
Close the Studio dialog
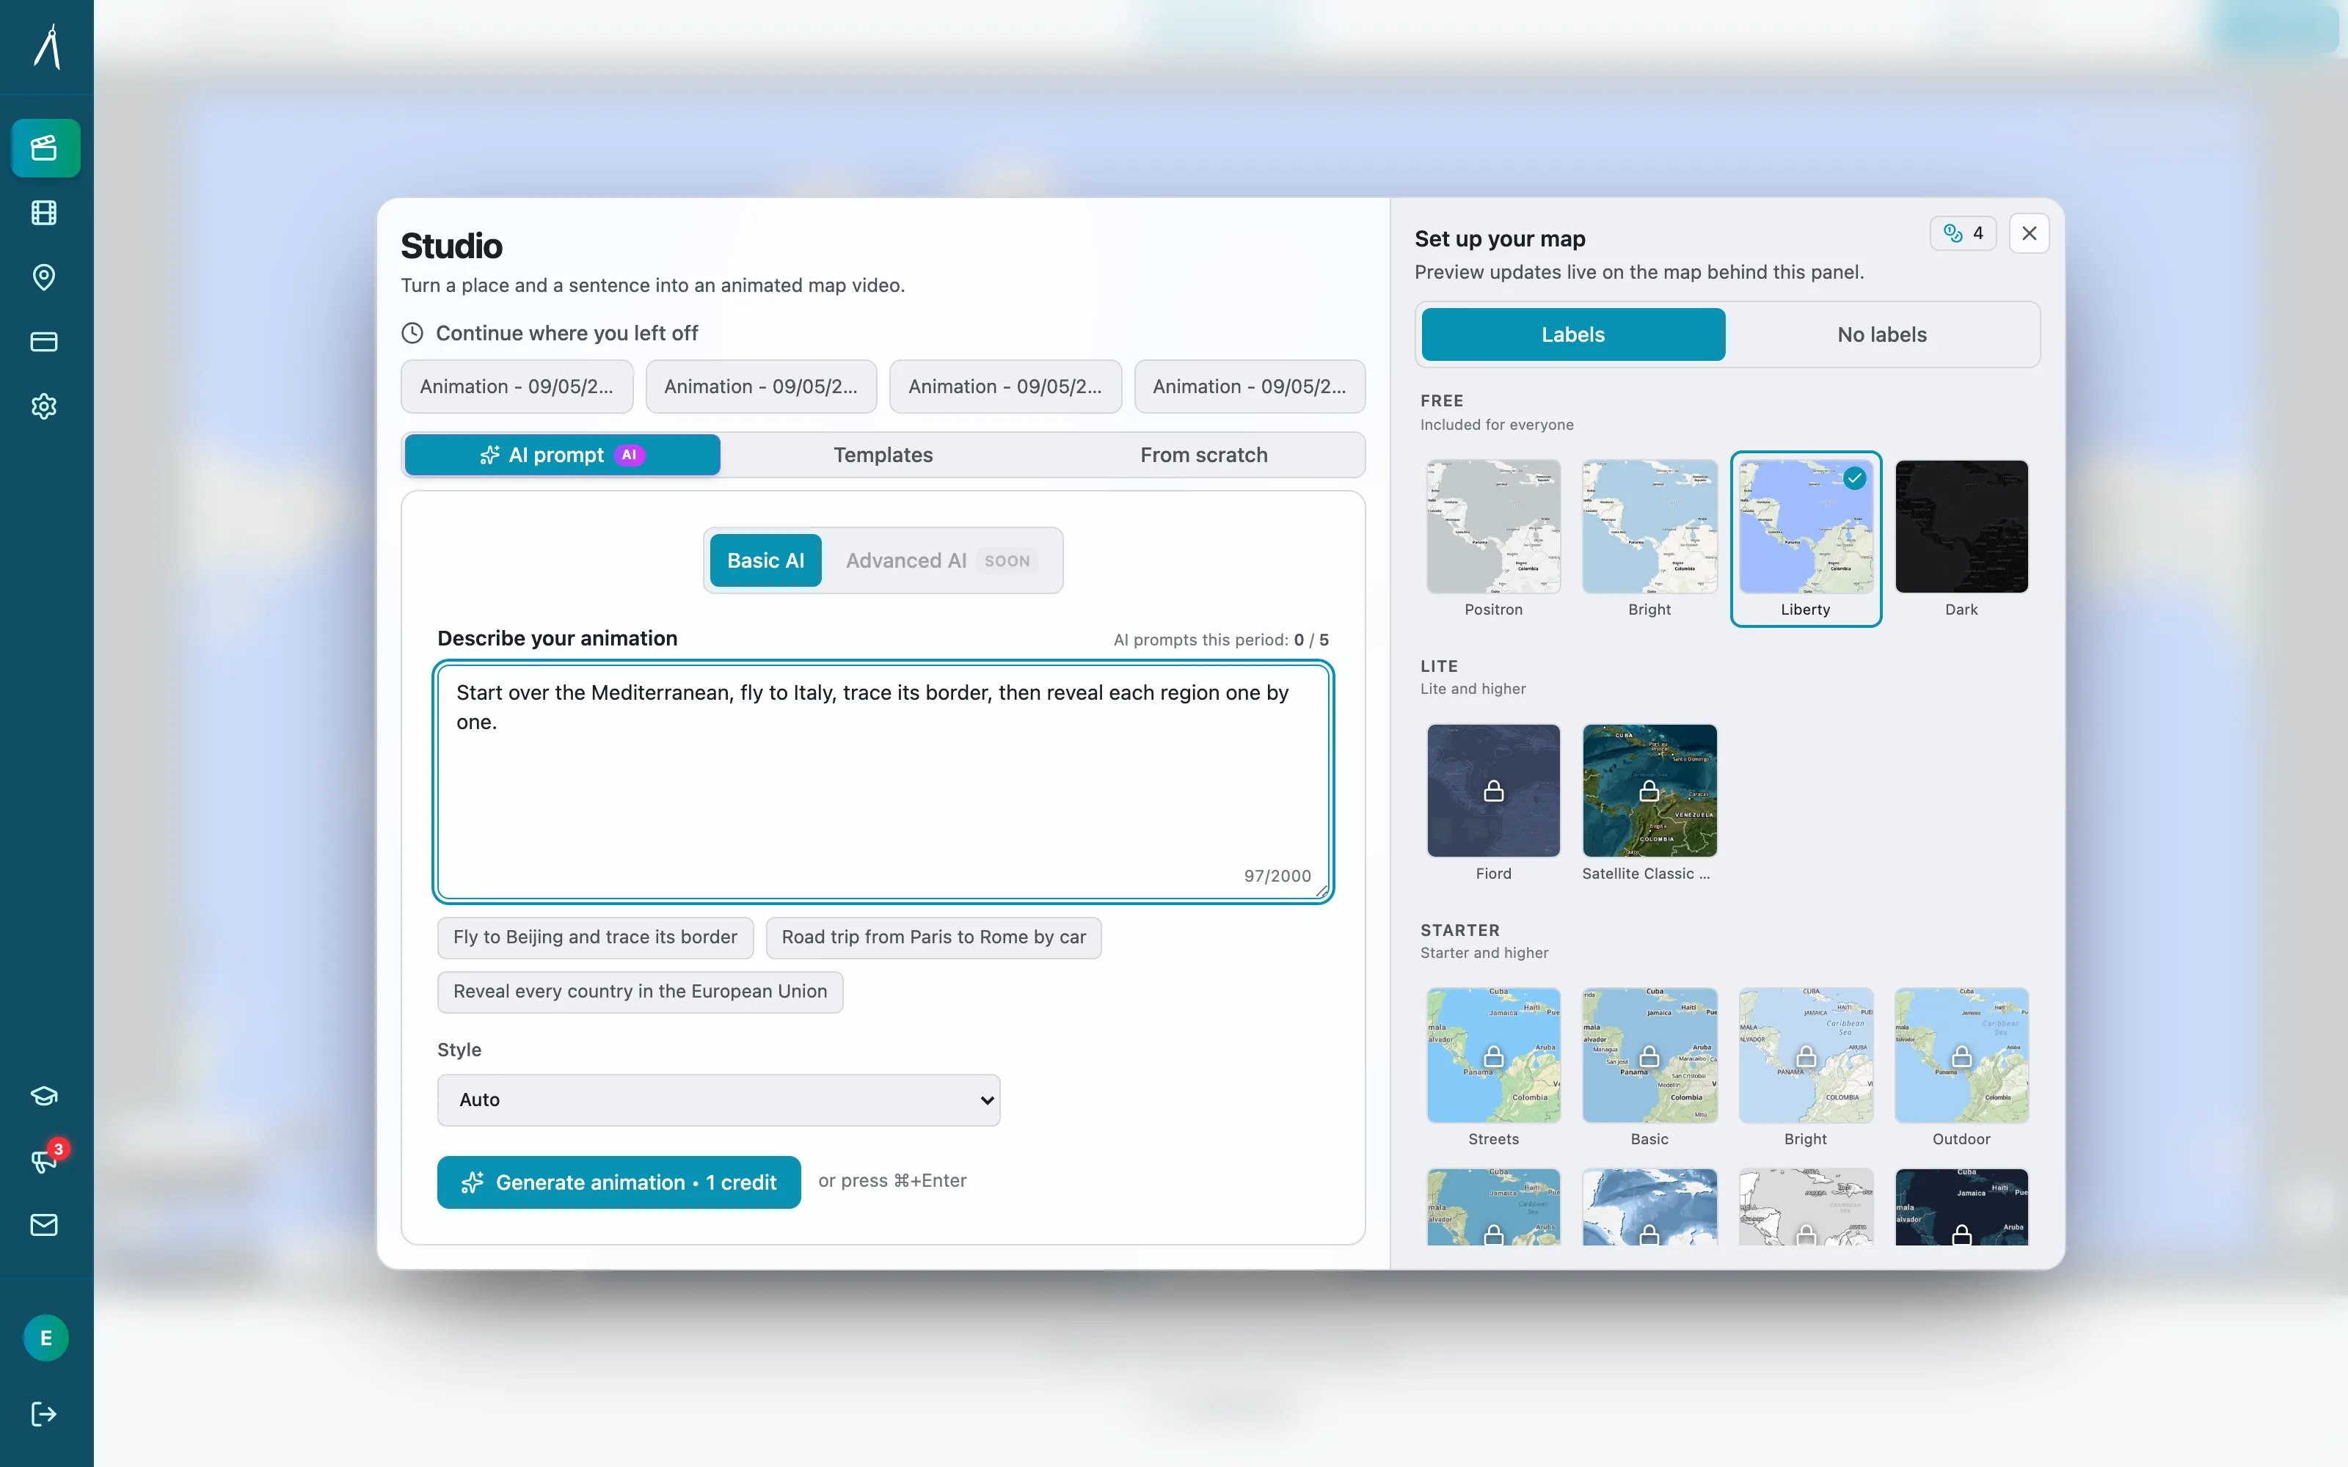click(x=2029, y=233)
